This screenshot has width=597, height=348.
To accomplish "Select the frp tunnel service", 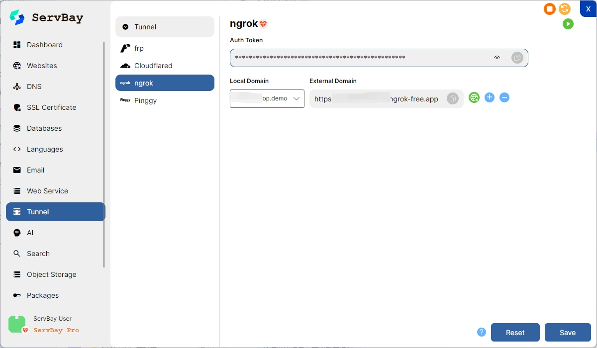I will pyautogui.click(x=165, y=48).
